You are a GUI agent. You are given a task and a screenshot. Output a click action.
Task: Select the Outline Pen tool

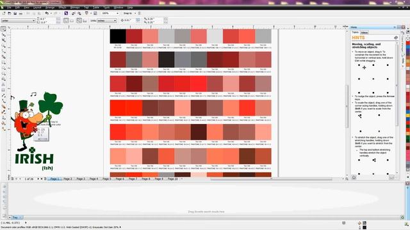pyautogui.click(x=4, y=118)
